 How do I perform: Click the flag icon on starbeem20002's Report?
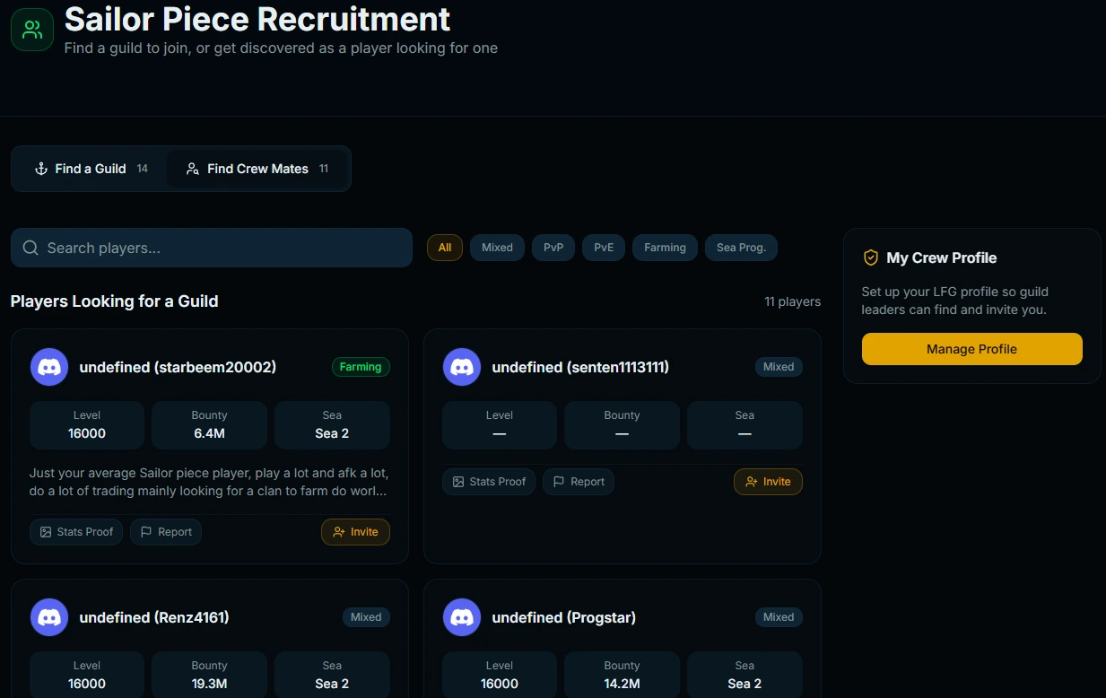146,532
